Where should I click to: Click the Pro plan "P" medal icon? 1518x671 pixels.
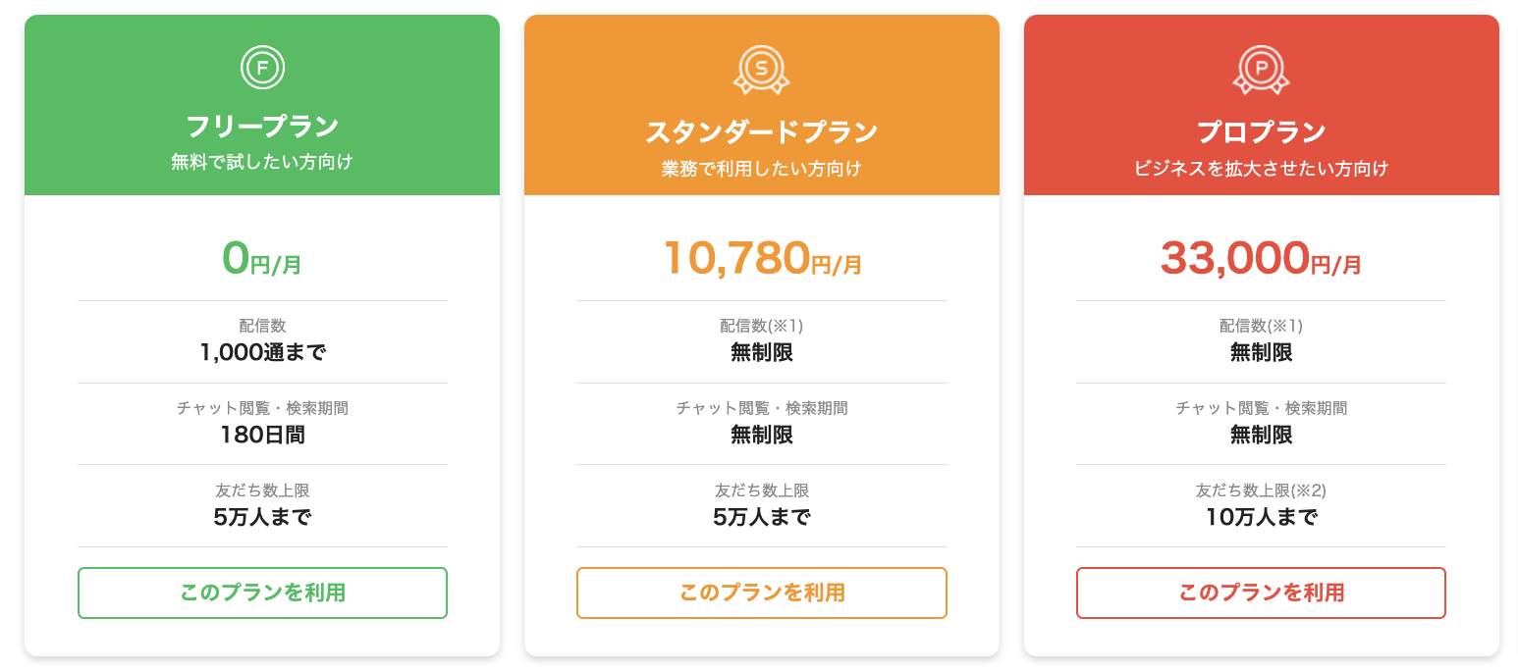click(x=1261, y=69)
